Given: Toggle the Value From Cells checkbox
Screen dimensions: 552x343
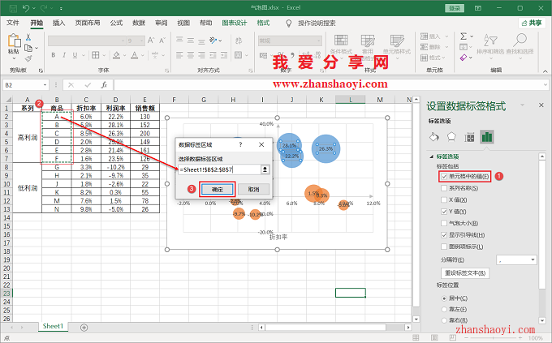Looking at the screenshot, I should point(444,177).
